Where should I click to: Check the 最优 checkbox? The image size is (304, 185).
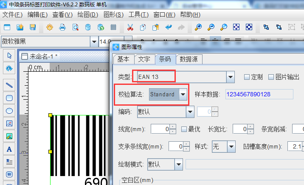pos(184,129)
